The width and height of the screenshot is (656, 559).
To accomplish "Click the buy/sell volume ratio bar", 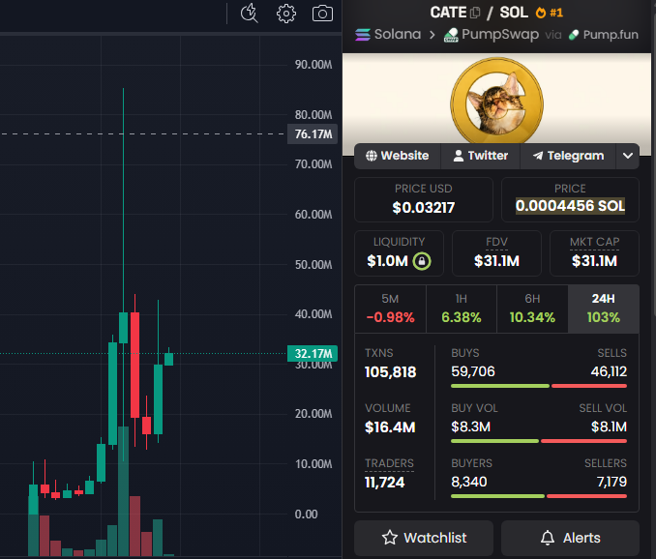I will [x=539, y=441].
